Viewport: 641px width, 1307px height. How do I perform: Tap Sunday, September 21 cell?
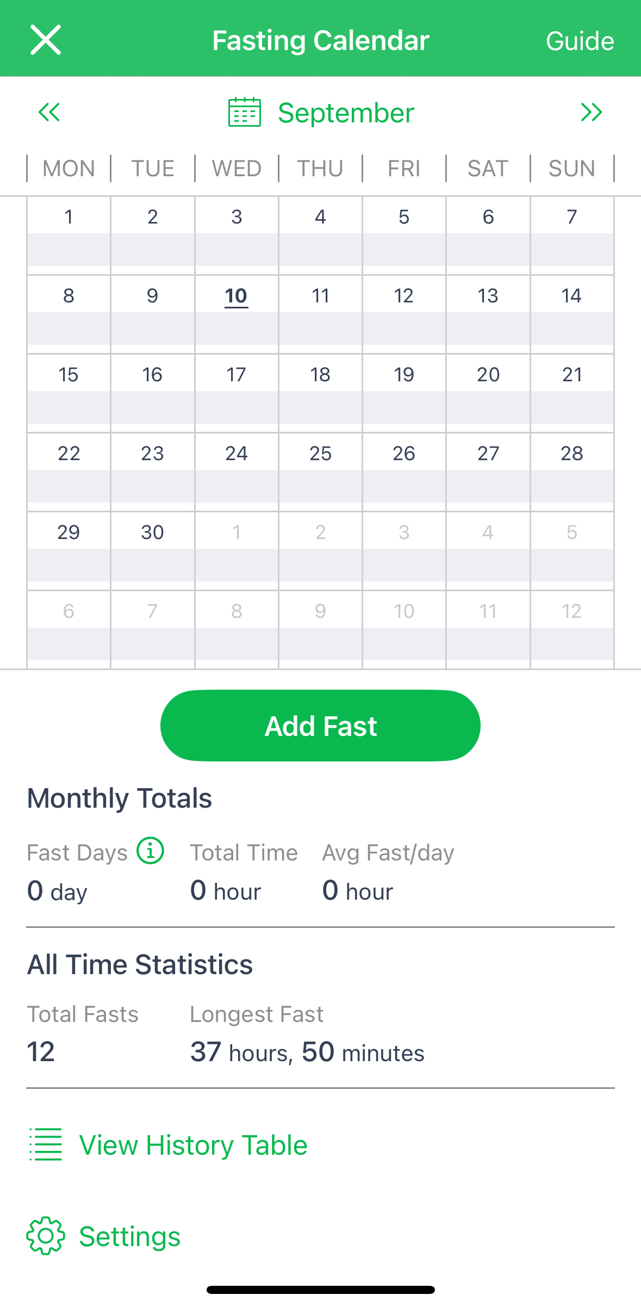pos(572,375)
